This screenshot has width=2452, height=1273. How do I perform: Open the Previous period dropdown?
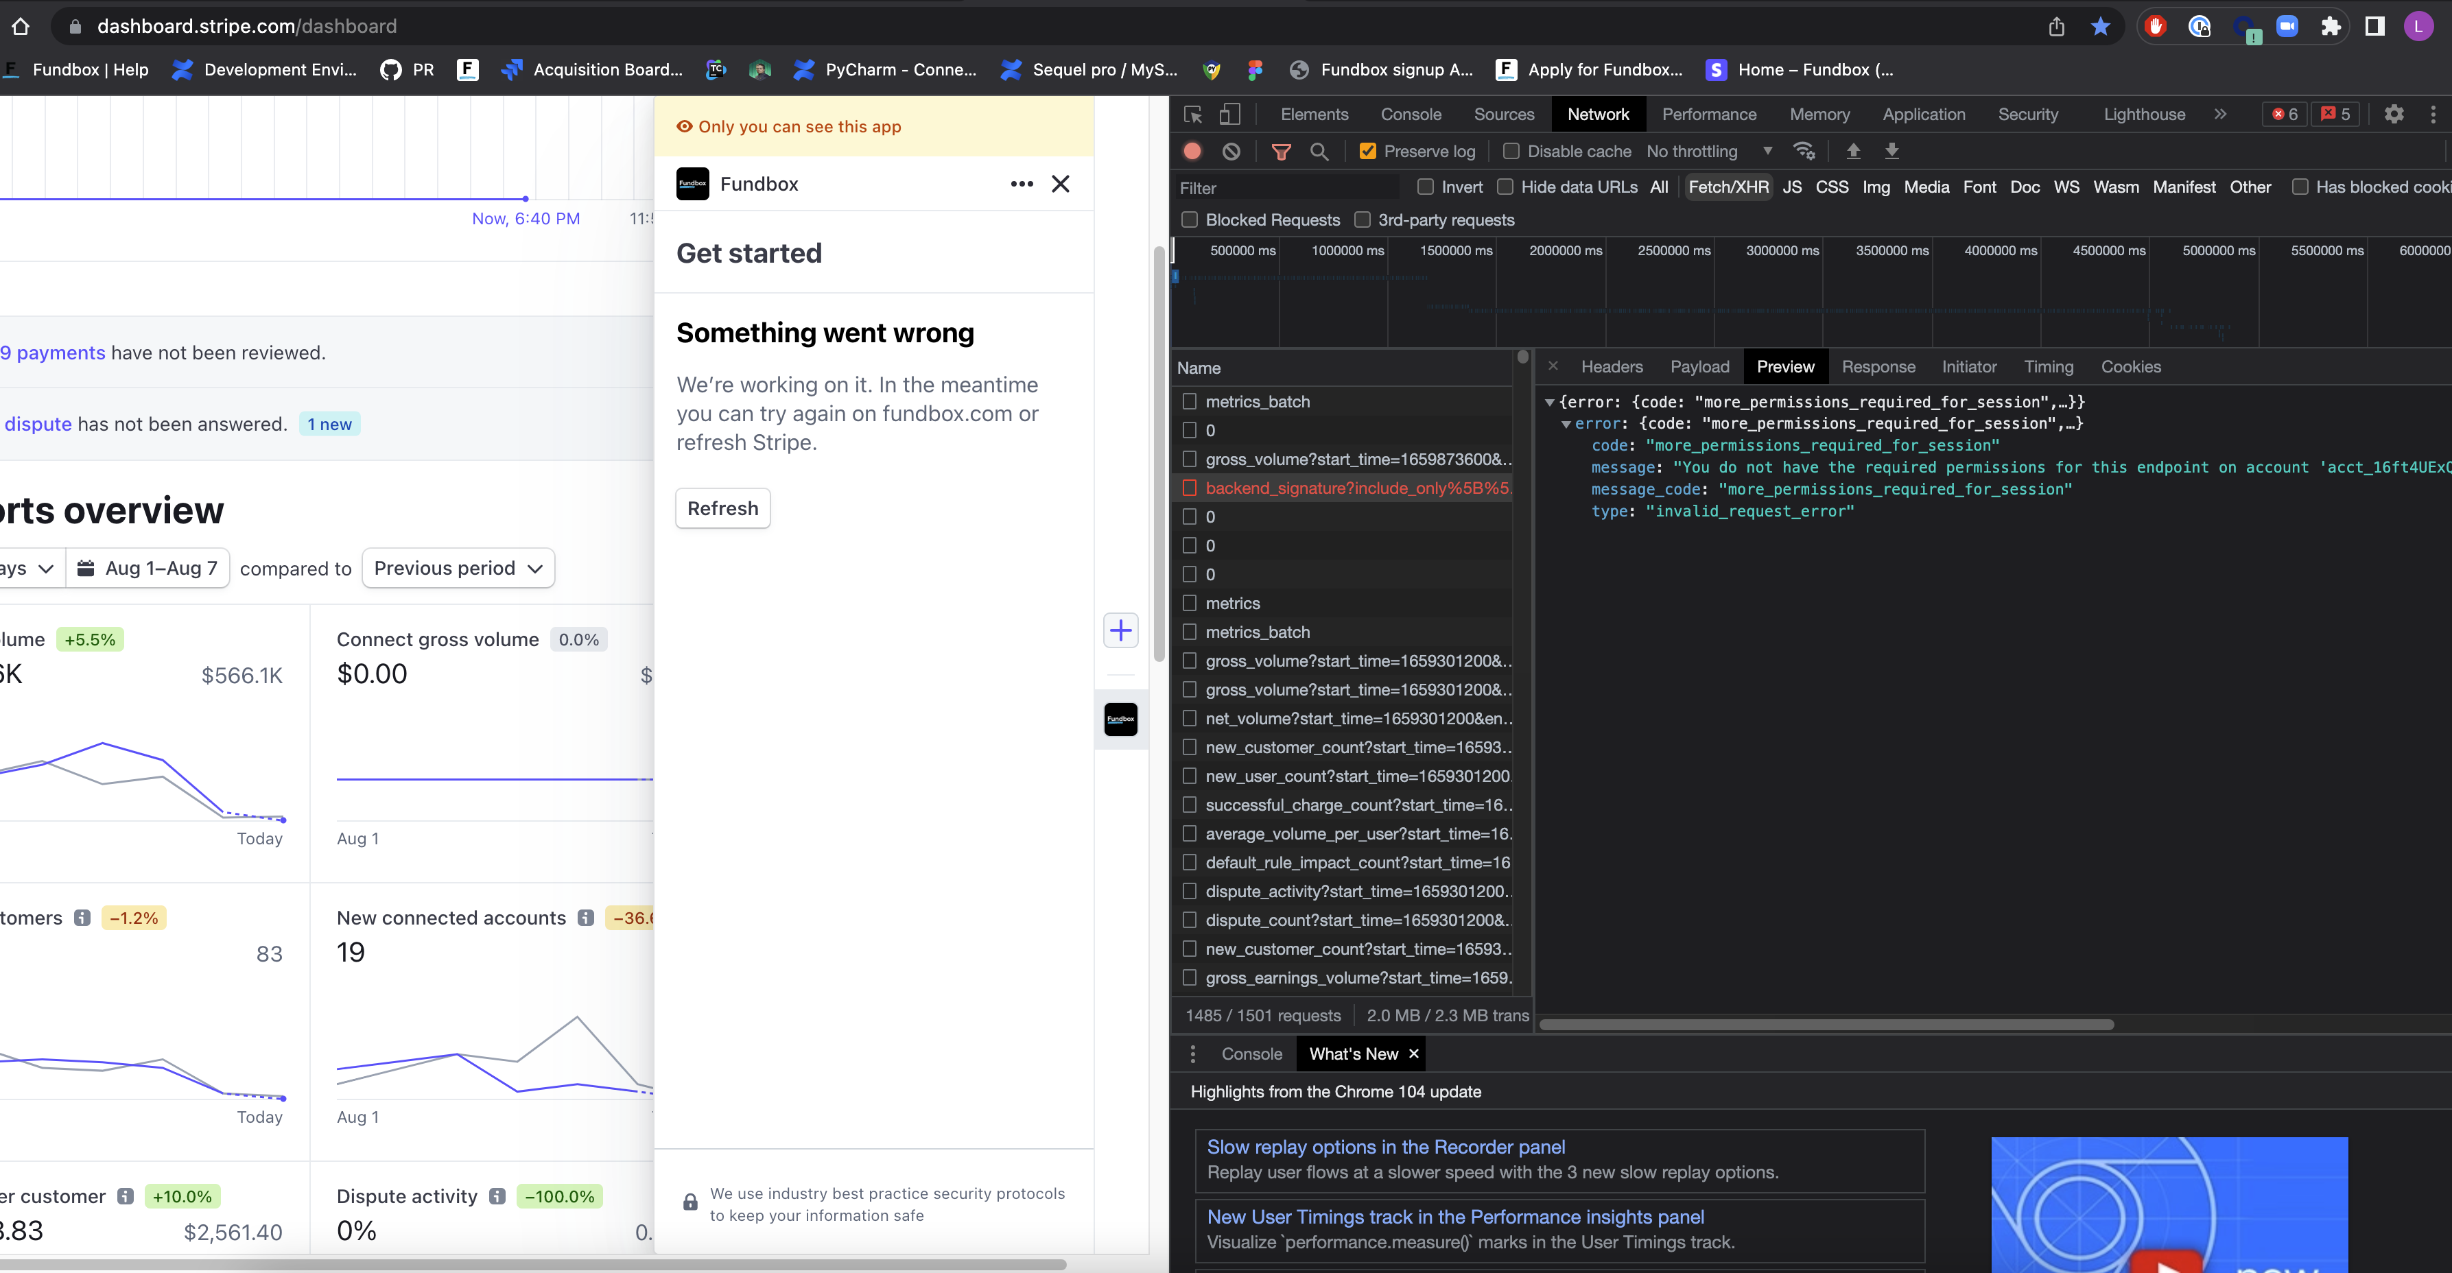coord(458,568)
